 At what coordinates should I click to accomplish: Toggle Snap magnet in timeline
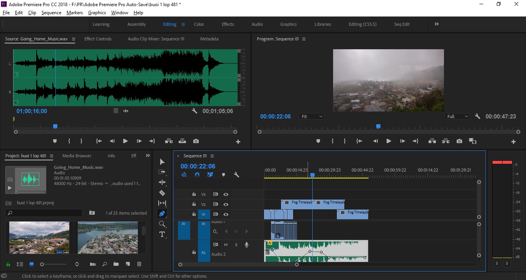197,175
